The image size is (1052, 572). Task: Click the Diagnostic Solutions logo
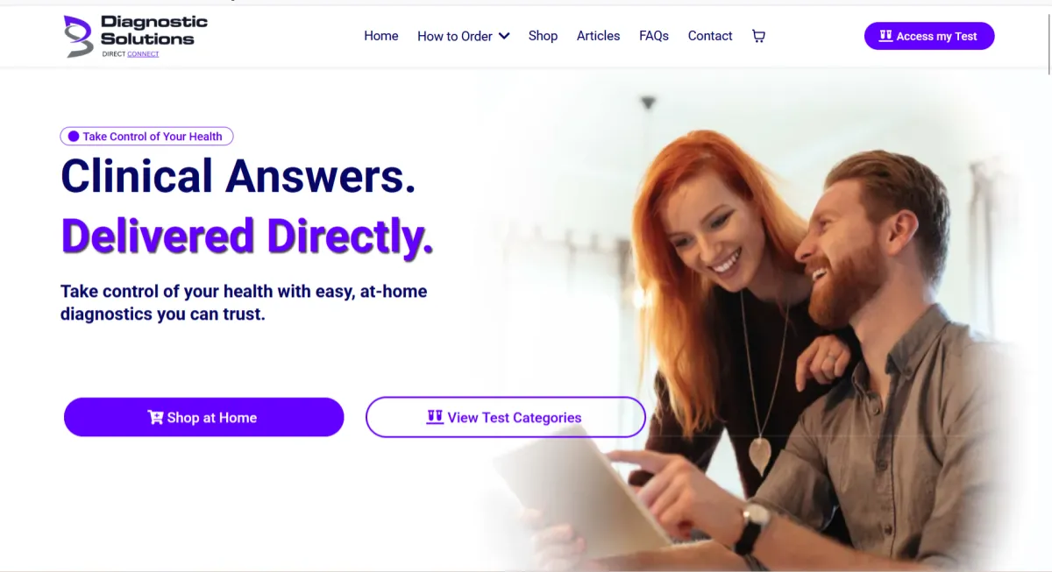tap(136, 36)
